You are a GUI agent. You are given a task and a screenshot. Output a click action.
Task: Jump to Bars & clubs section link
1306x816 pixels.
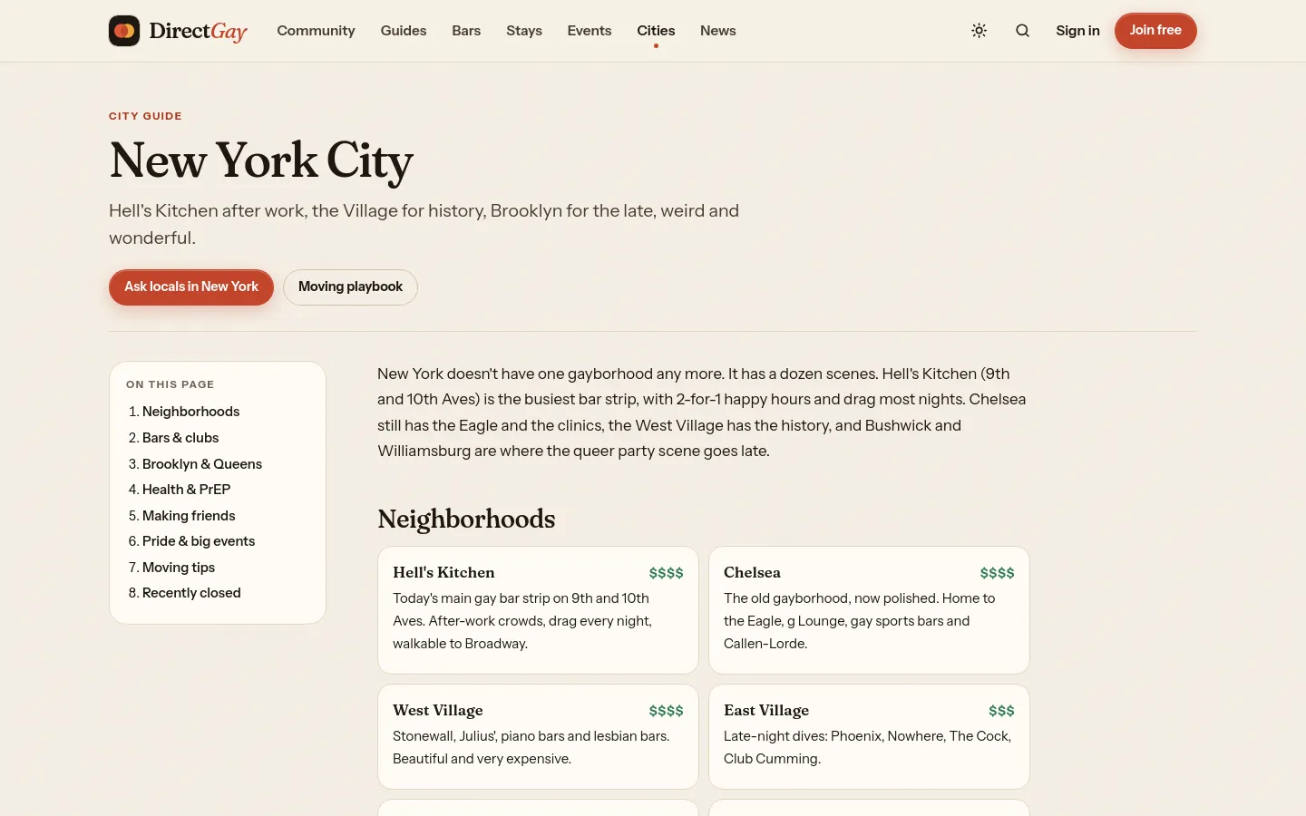point(180,438)
